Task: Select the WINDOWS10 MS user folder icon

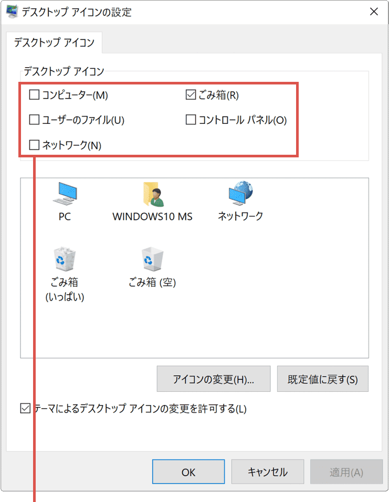Action: coord(153,194)
